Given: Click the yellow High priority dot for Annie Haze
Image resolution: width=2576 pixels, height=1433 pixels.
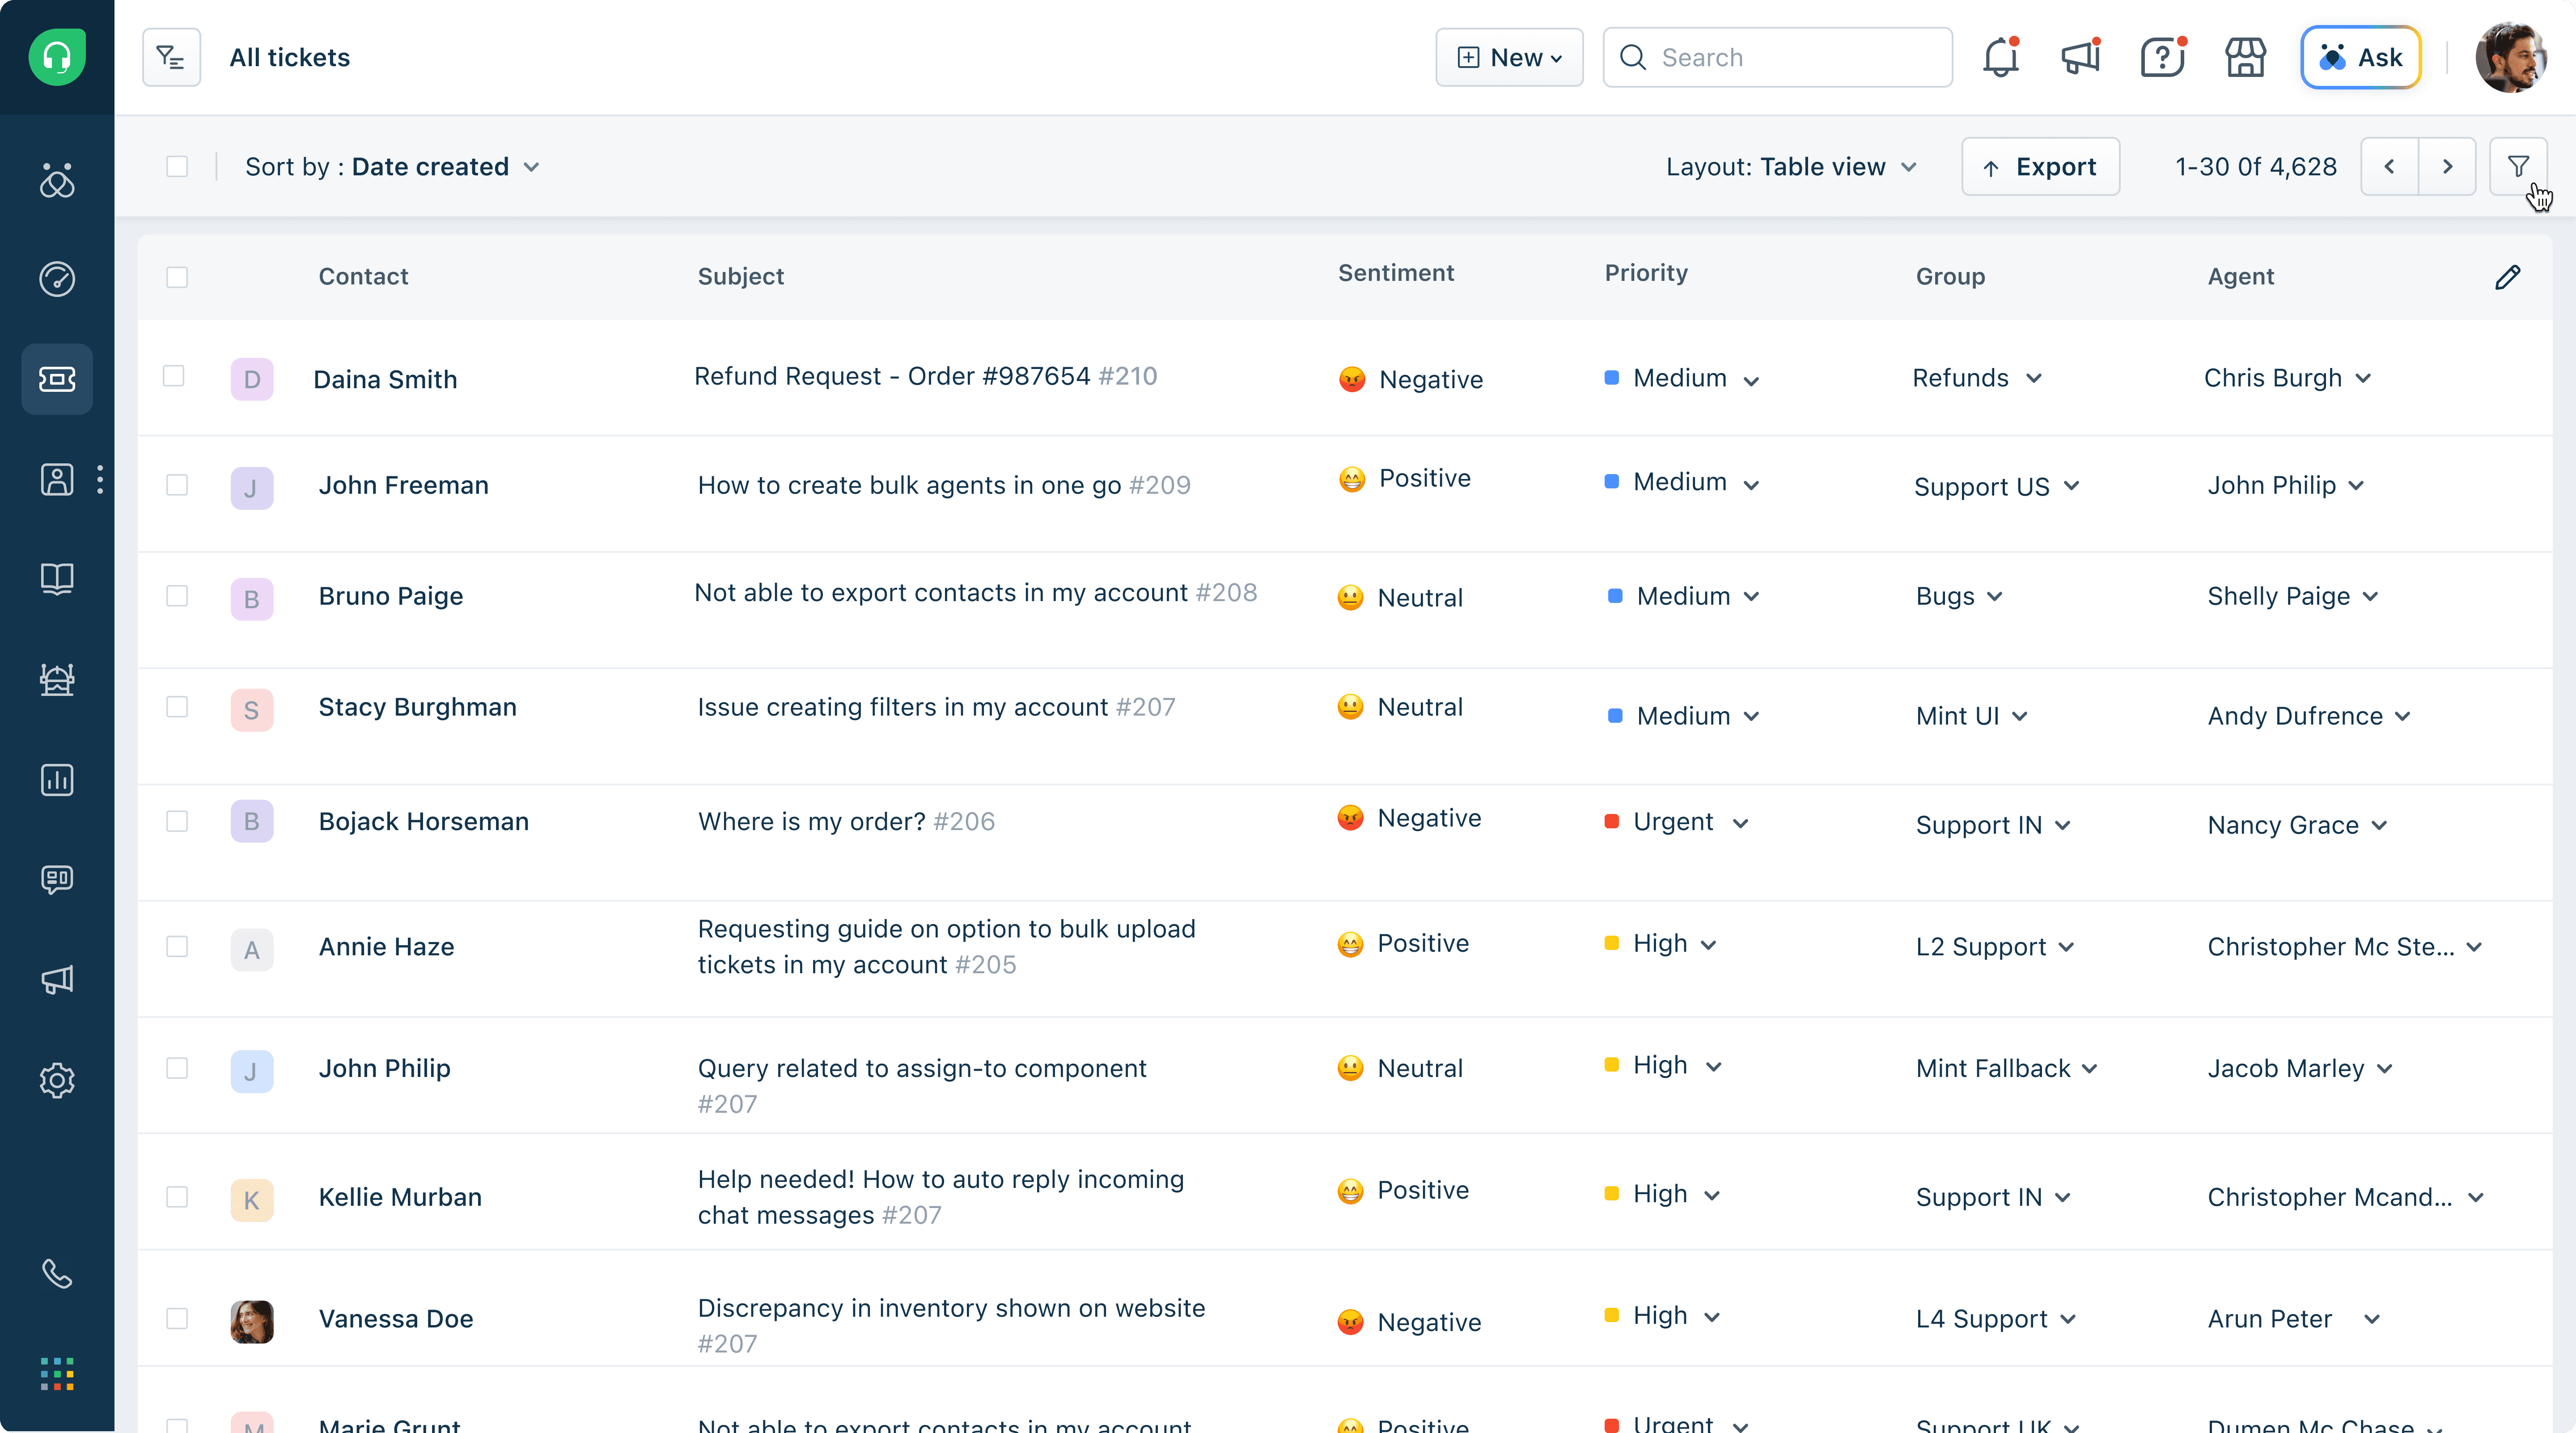Looking at the screenshot, I should 1611,943.
